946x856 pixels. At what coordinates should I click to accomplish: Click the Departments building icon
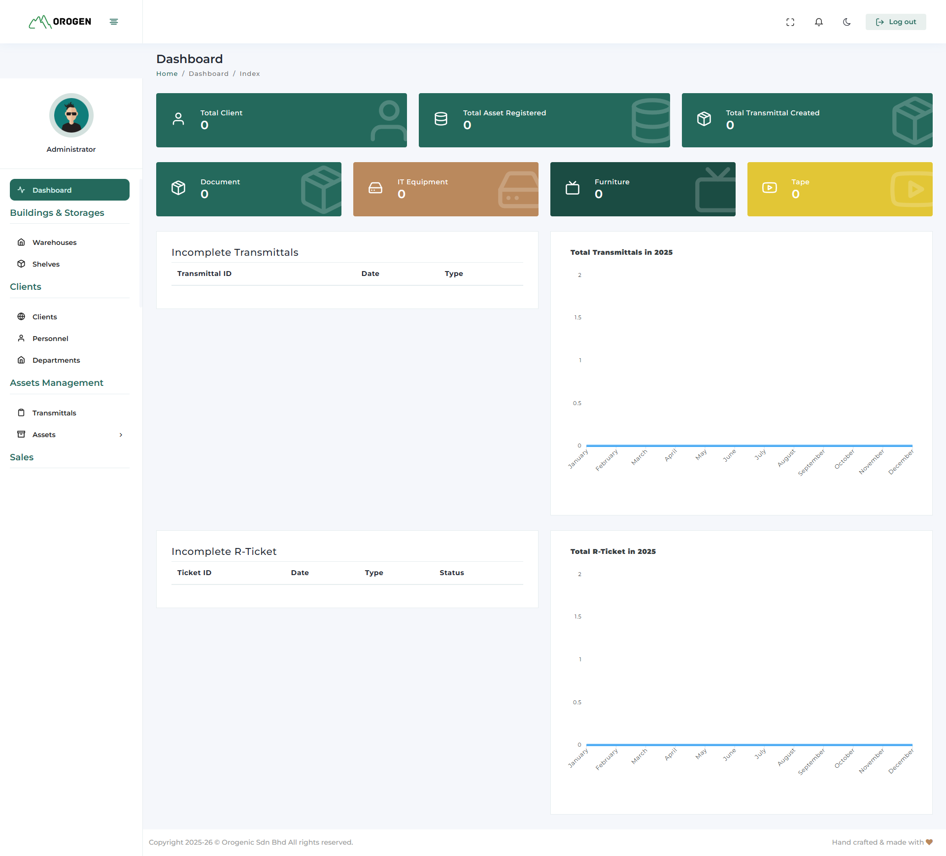pos(21,360)
